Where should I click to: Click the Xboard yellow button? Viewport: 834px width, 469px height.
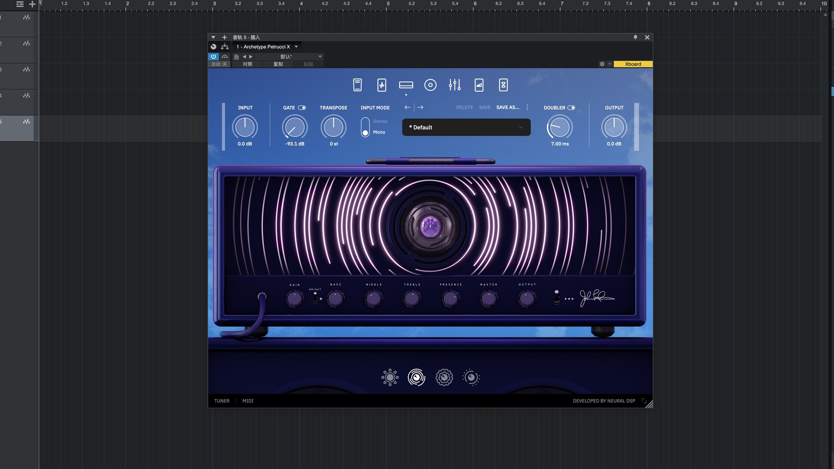point(633,64)
